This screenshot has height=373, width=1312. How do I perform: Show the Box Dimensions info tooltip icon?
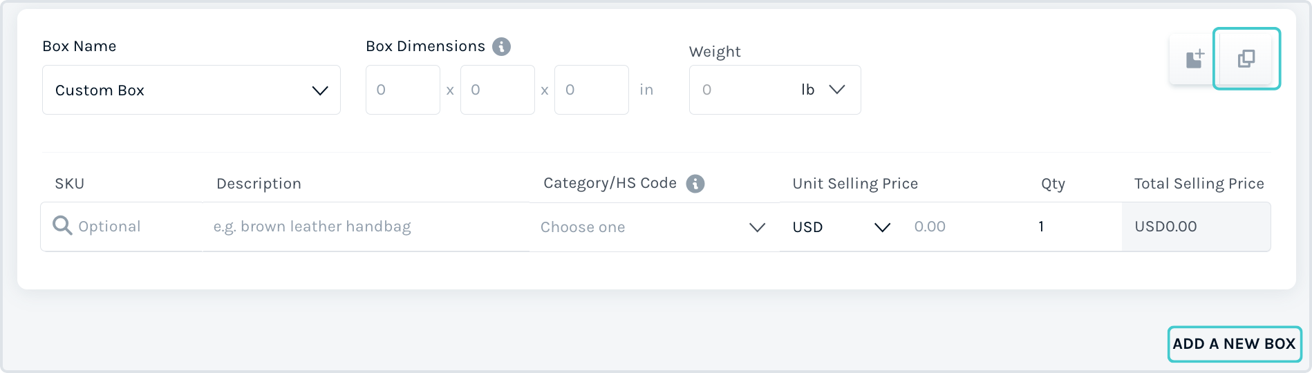pos(501,46)
